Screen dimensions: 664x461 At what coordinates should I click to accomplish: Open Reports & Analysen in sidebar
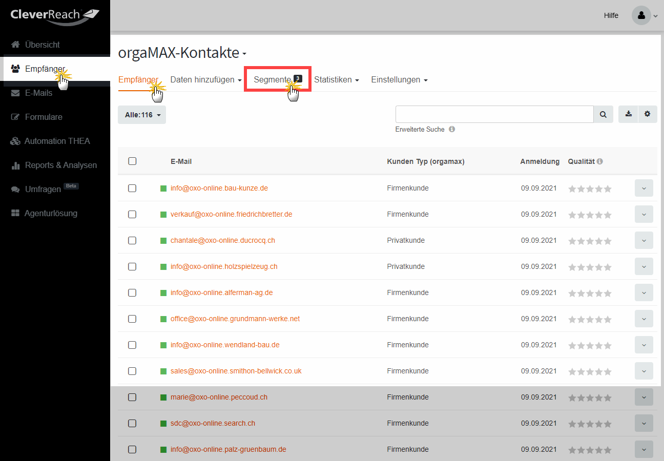click(x=55, y=165)
